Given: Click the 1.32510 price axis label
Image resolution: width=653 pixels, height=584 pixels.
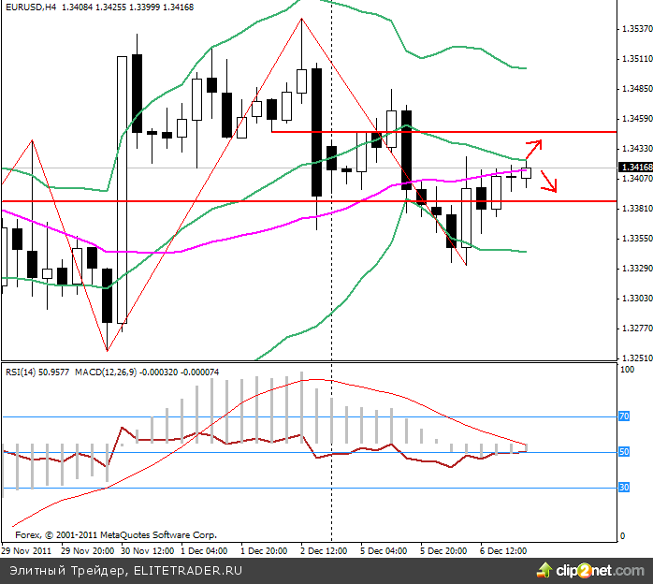Looking at the screenshot, I should (x=636, y=358).
